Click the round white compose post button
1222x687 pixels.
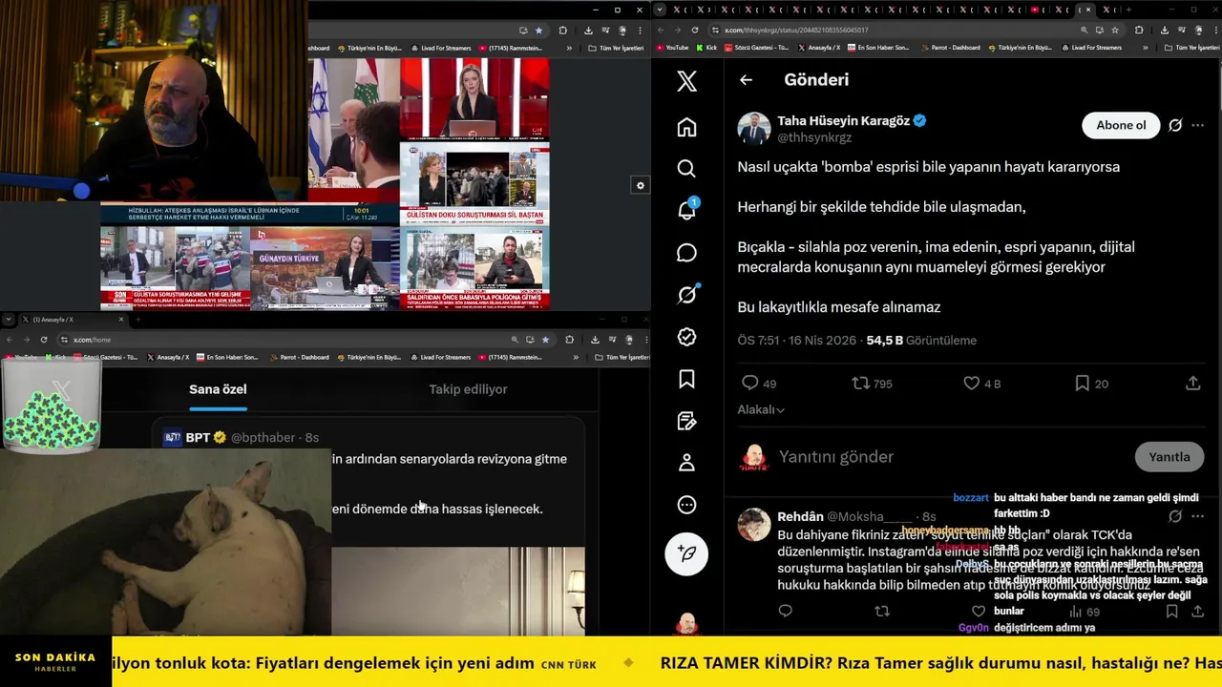686,552
